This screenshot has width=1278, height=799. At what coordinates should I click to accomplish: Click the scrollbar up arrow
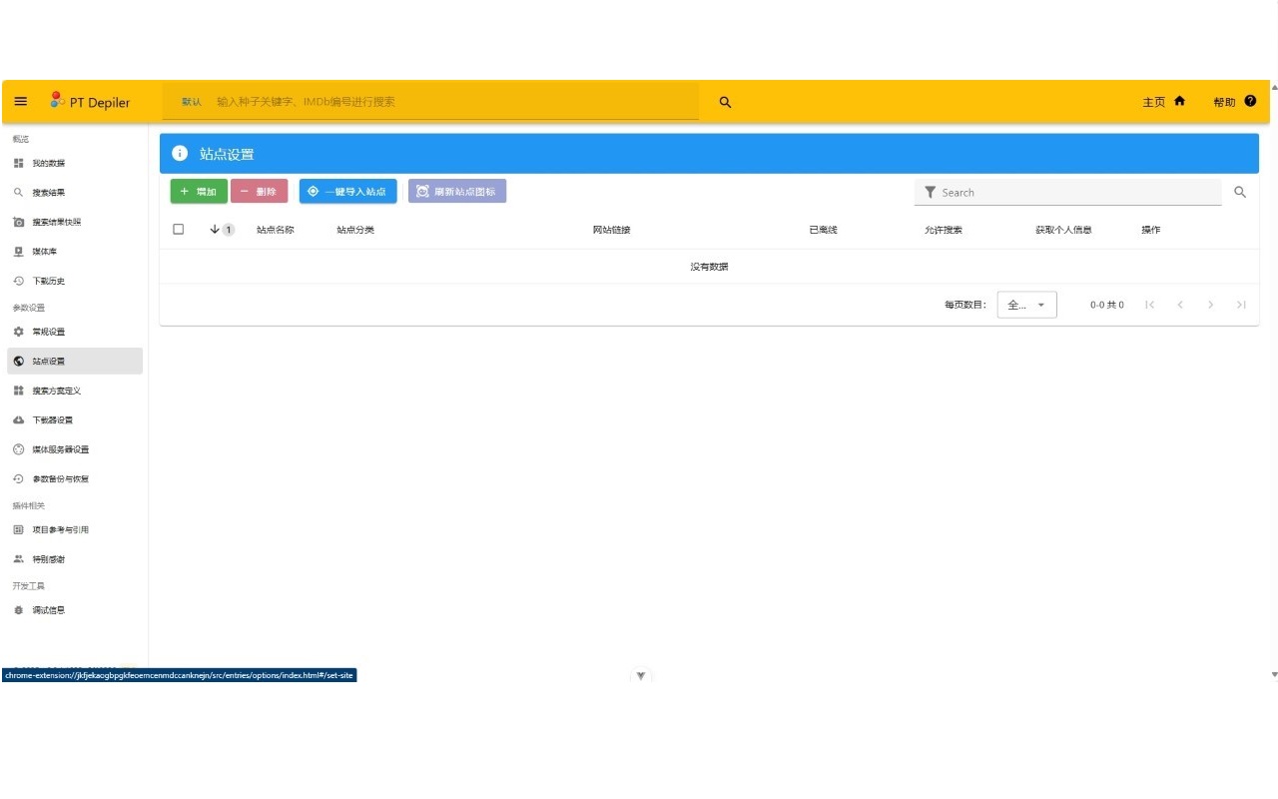(1274, 87)
